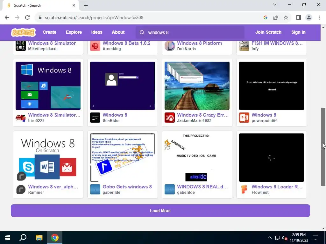This screenshot has width=326, height=244.
Task: Click DukNorris's avatar icon
Action: pyautogui.click(x=170, y=46)
